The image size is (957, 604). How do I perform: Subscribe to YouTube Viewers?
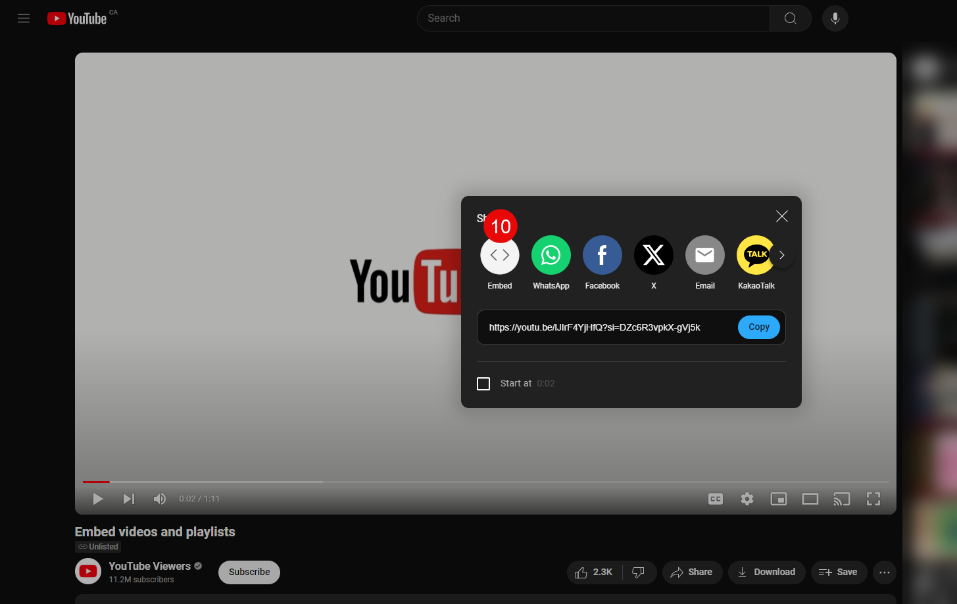[249, 572]
